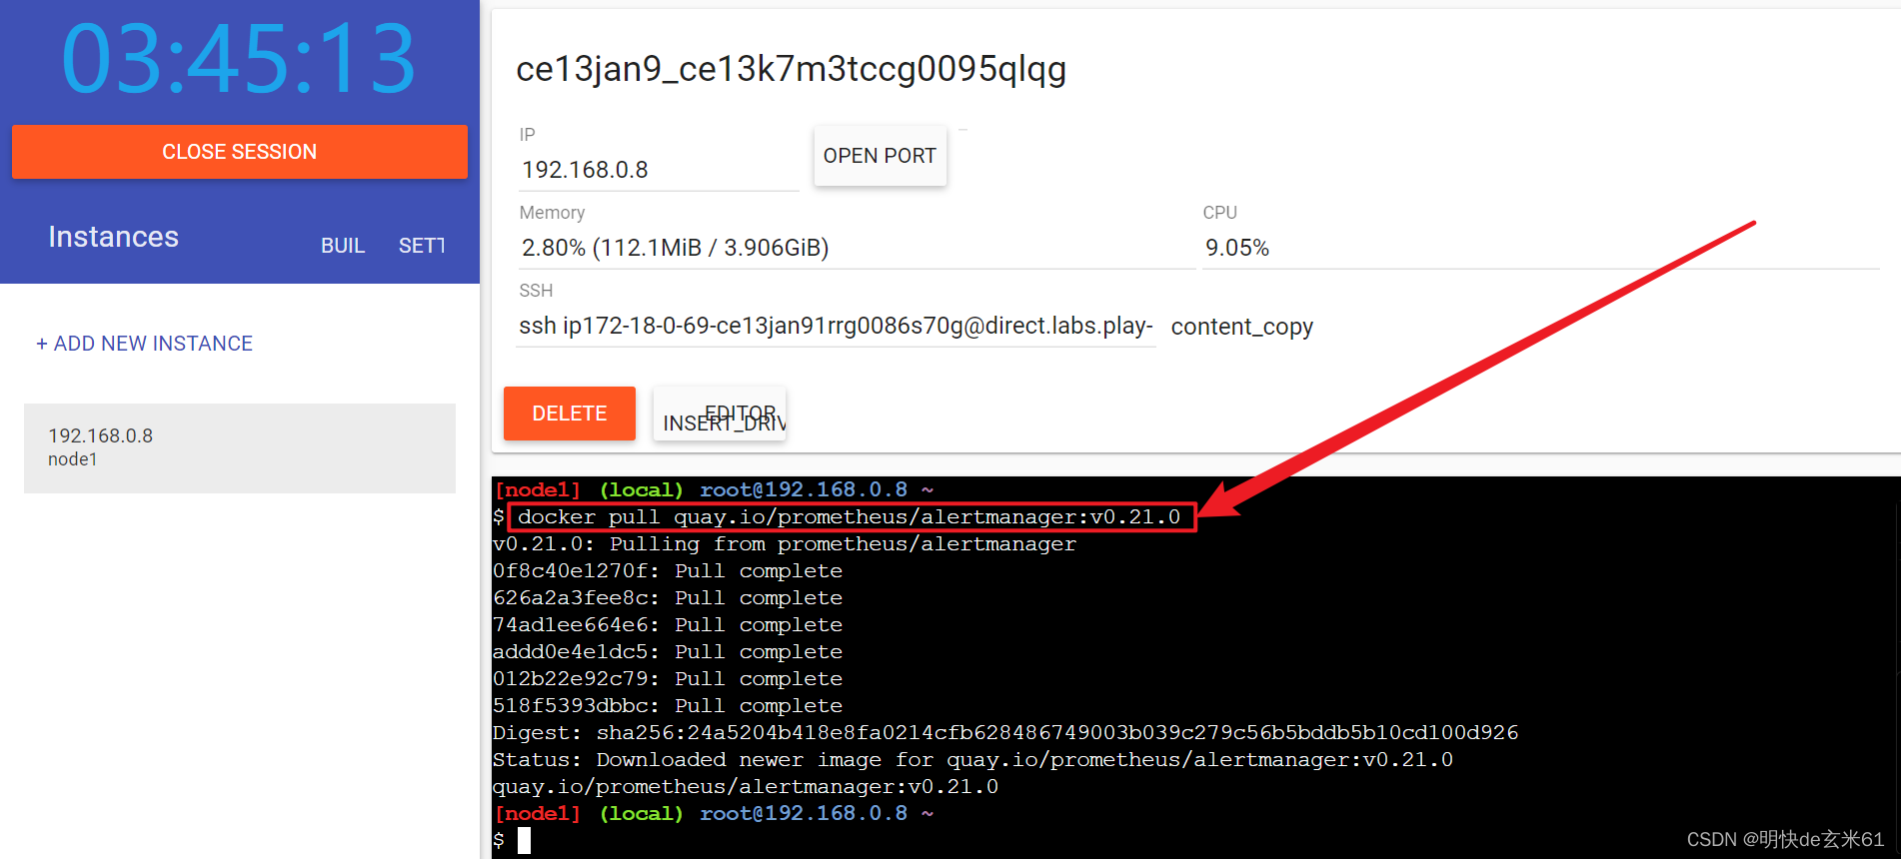Add a new instance
The height and width of the screenshot is (859, 1901).
(145, 344)
